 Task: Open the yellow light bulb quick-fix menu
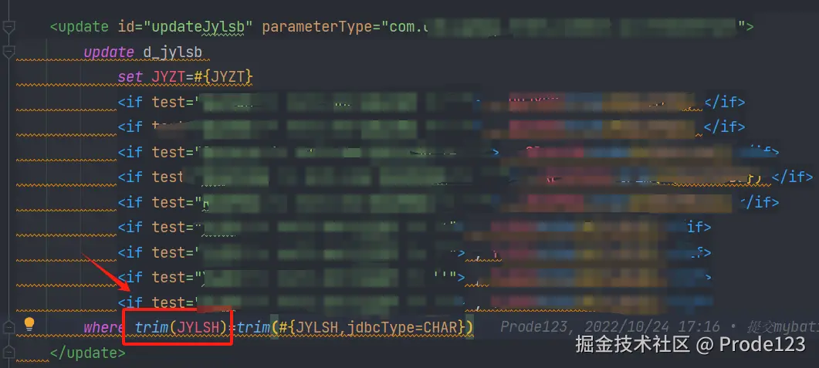pos(29,325)
